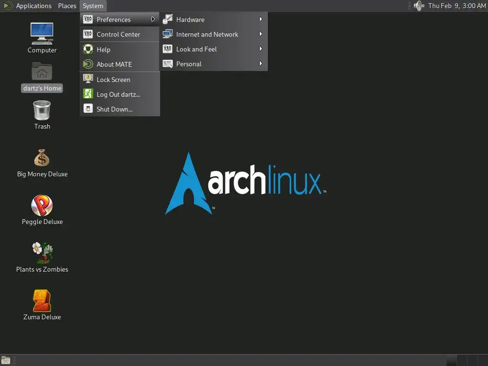
Task: Click the Computer icon label text
Action: coord(42,50)
